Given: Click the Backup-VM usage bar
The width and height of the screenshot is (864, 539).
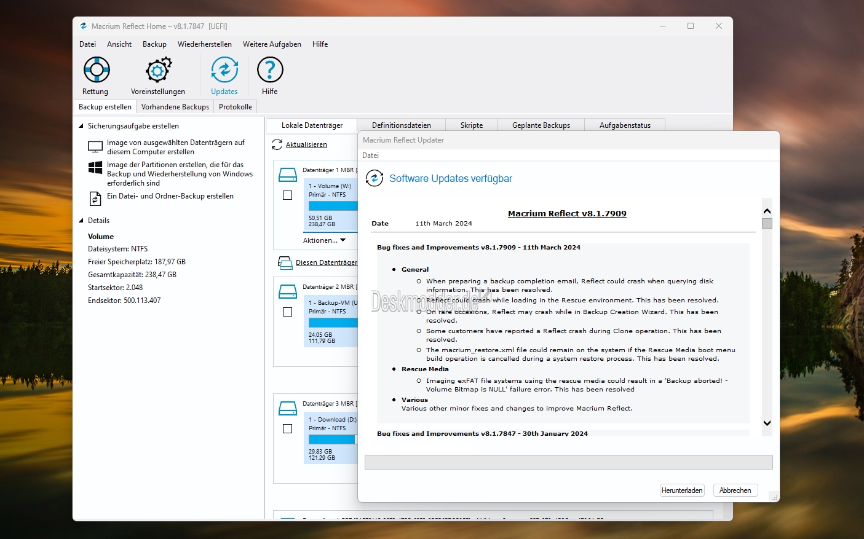Looking at the screenshot, I should coord(333,323).
